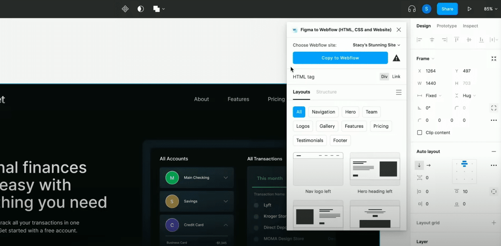Click the independent corners icon
Screen dimensions: 501x246
pyautogui.click(x=494, y=108)
